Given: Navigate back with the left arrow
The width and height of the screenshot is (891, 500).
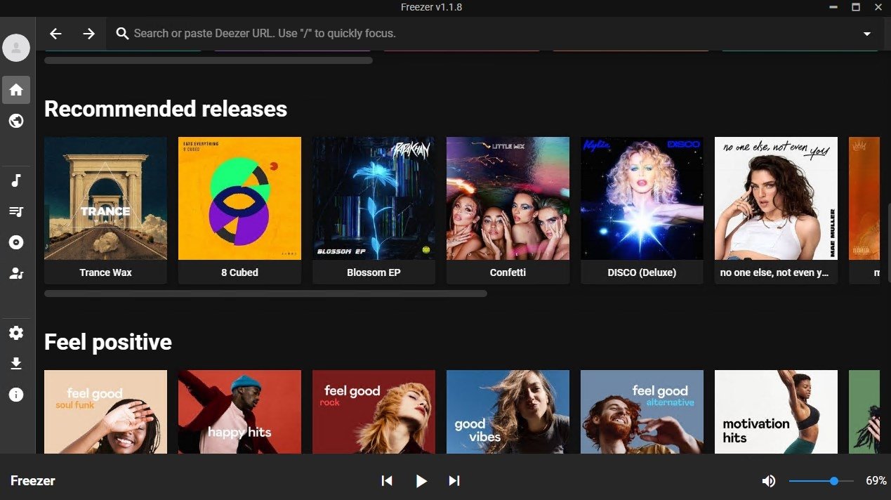Looking at the screenshot, I should click(x=55, y=34).
